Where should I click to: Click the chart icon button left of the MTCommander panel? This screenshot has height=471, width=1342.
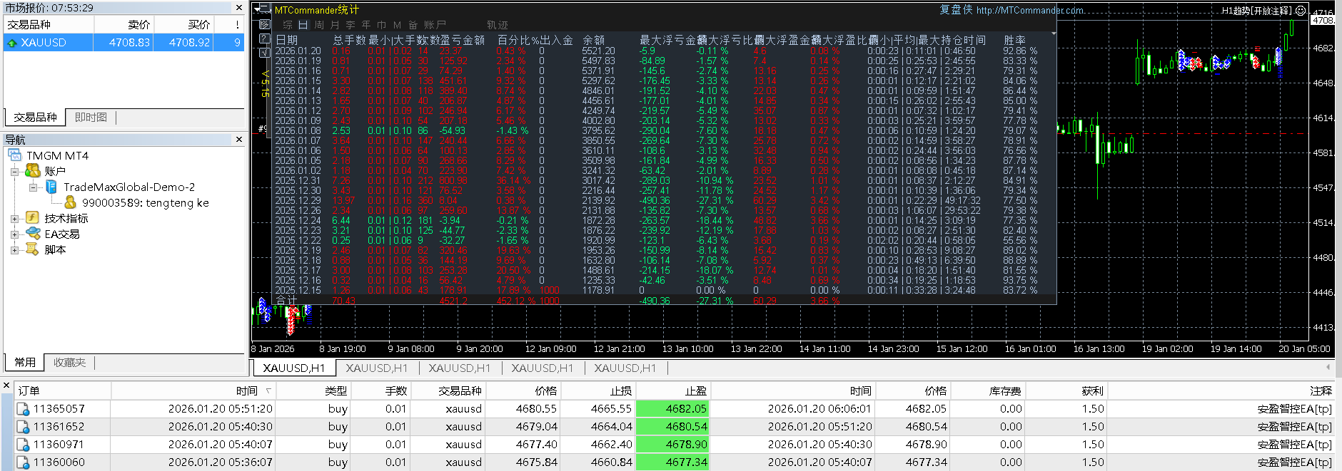click(x=265, y=24)
